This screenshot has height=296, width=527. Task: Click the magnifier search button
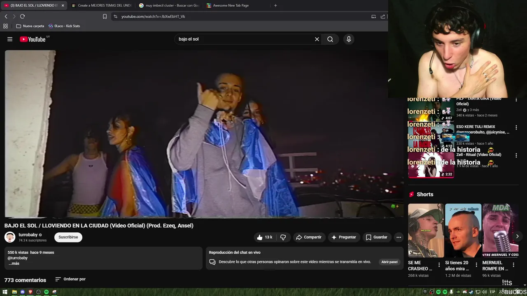(x=330, y=39)
